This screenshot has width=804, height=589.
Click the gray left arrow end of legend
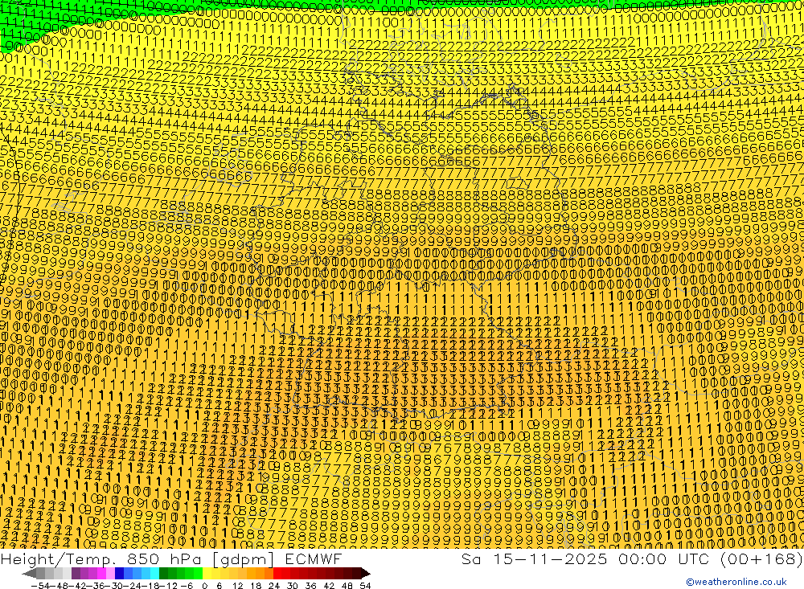(29, 573)
